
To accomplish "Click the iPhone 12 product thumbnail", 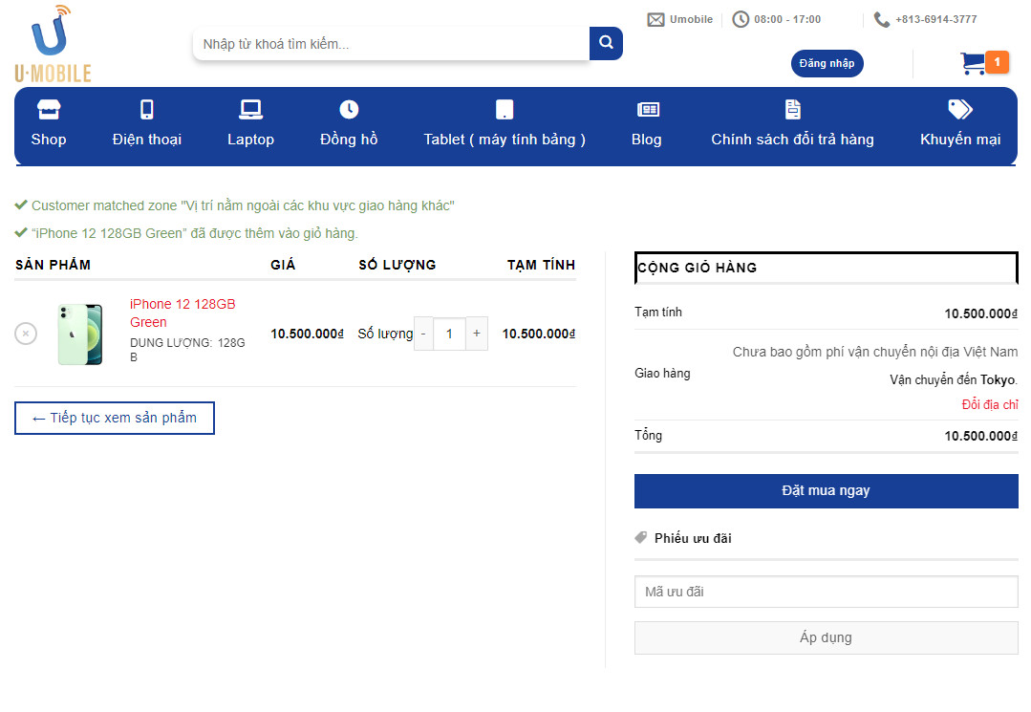I will [x=80, y=334].
